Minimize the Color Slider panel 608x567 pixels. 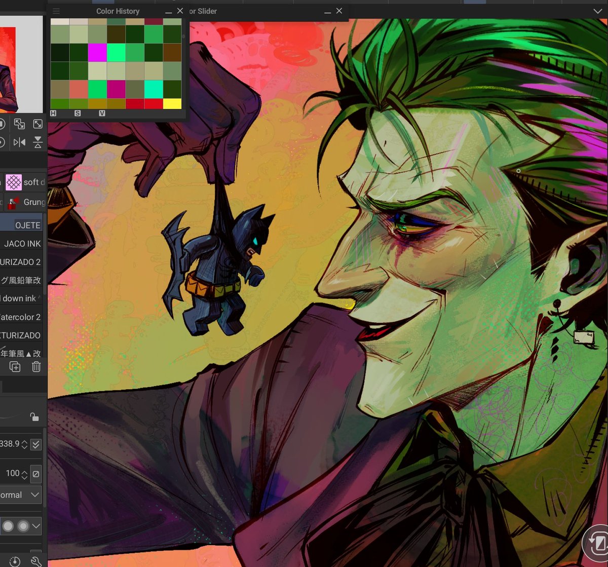coord(328,11)
